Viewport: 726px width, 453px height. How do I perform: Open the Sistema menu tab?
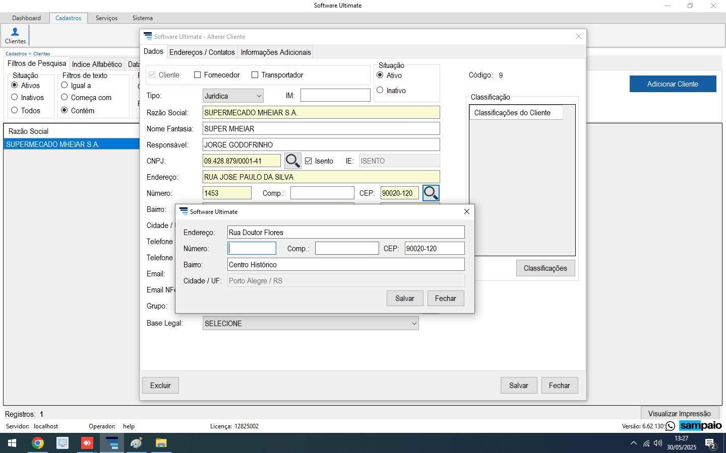click(x=143, y=18)
